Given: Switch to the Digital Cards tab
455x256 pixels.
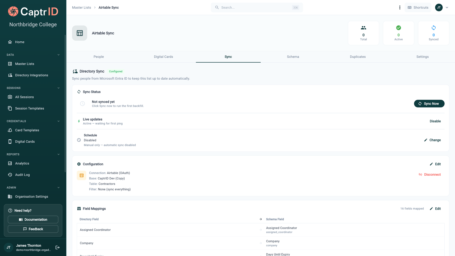Looking at the screenshot, I should click(x=163, y=57).
